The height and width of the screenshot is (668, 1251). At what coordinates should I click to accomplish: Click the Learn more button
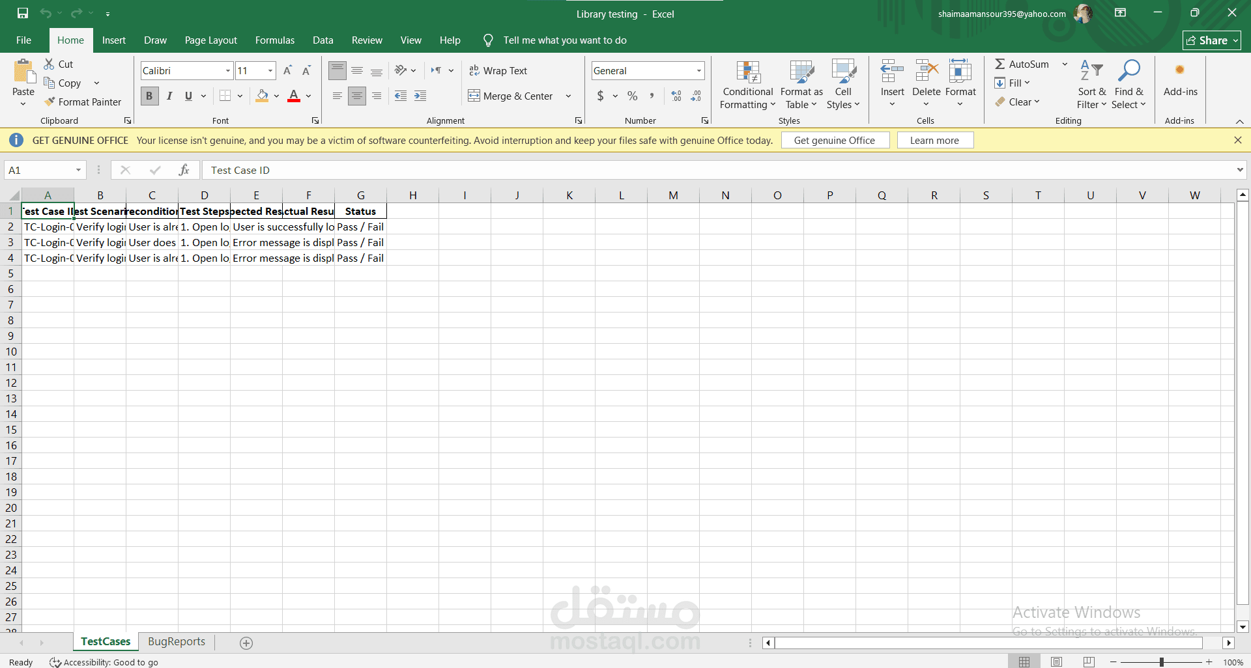(x=934, y=140)
